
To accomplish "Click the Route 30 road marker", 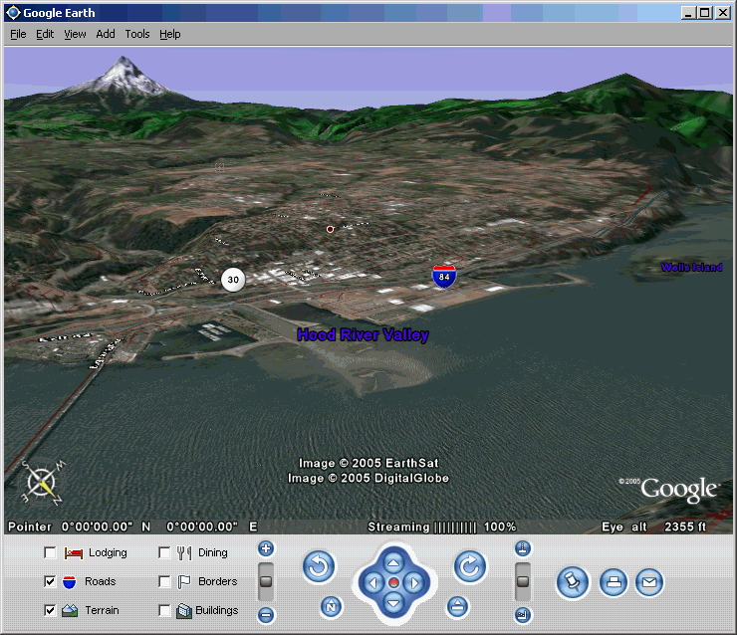I will click(x=233, y=280).
